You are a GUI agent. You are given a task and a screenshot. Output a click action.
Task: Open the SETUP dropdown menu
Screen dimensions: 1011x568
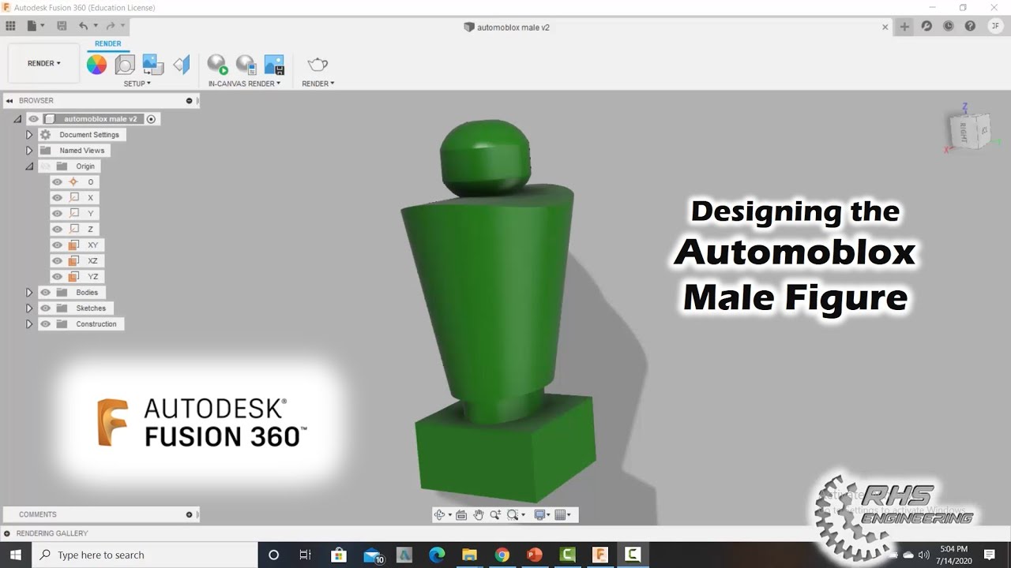point(137,84)
